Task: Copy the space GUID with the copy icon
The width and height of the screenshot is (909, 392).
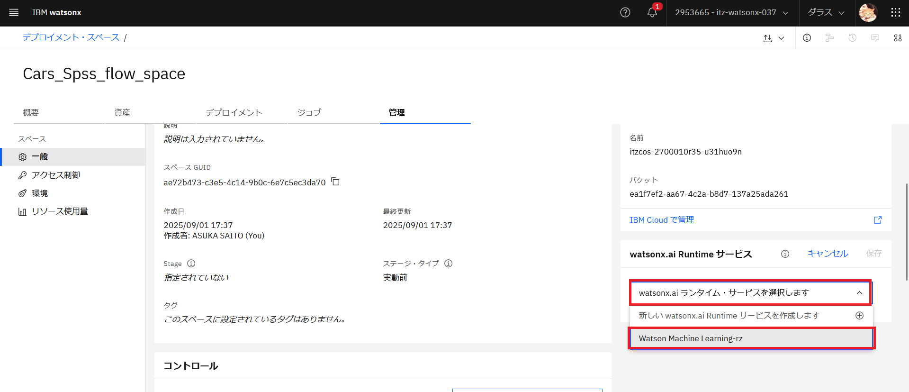Action: 335,182
